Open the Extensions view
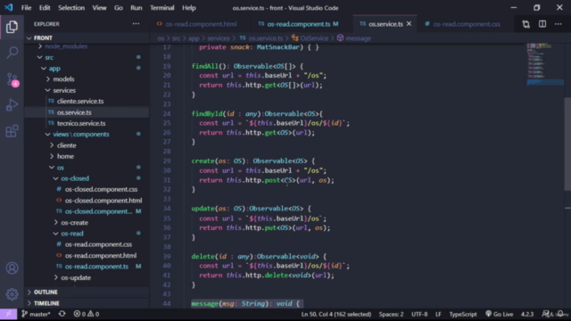The height and width of the screenshot is (321, 571). pos(12,131)
